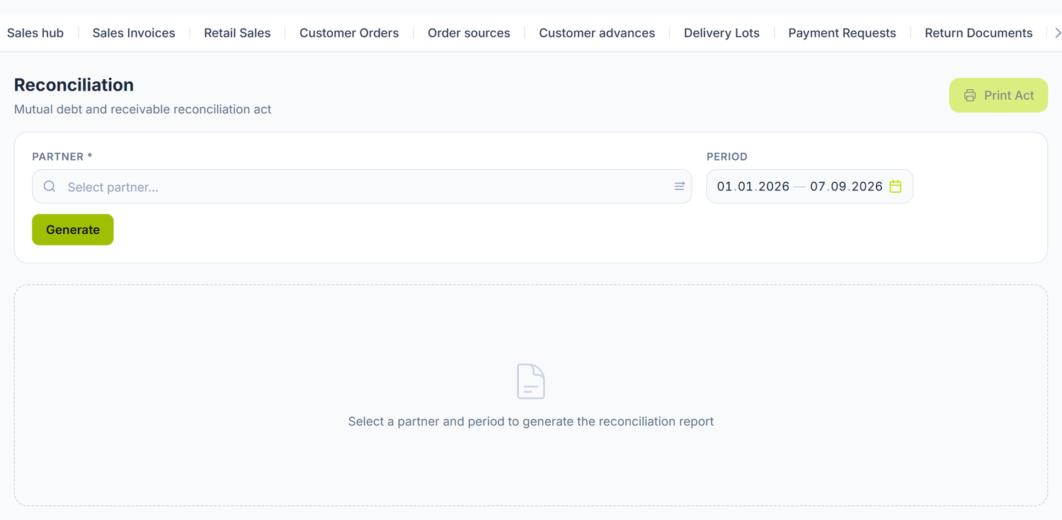The width and height of the screenshot is (1062, 520).
Task: Show more tabs with the right chevron
Action: coord(1058,33)
